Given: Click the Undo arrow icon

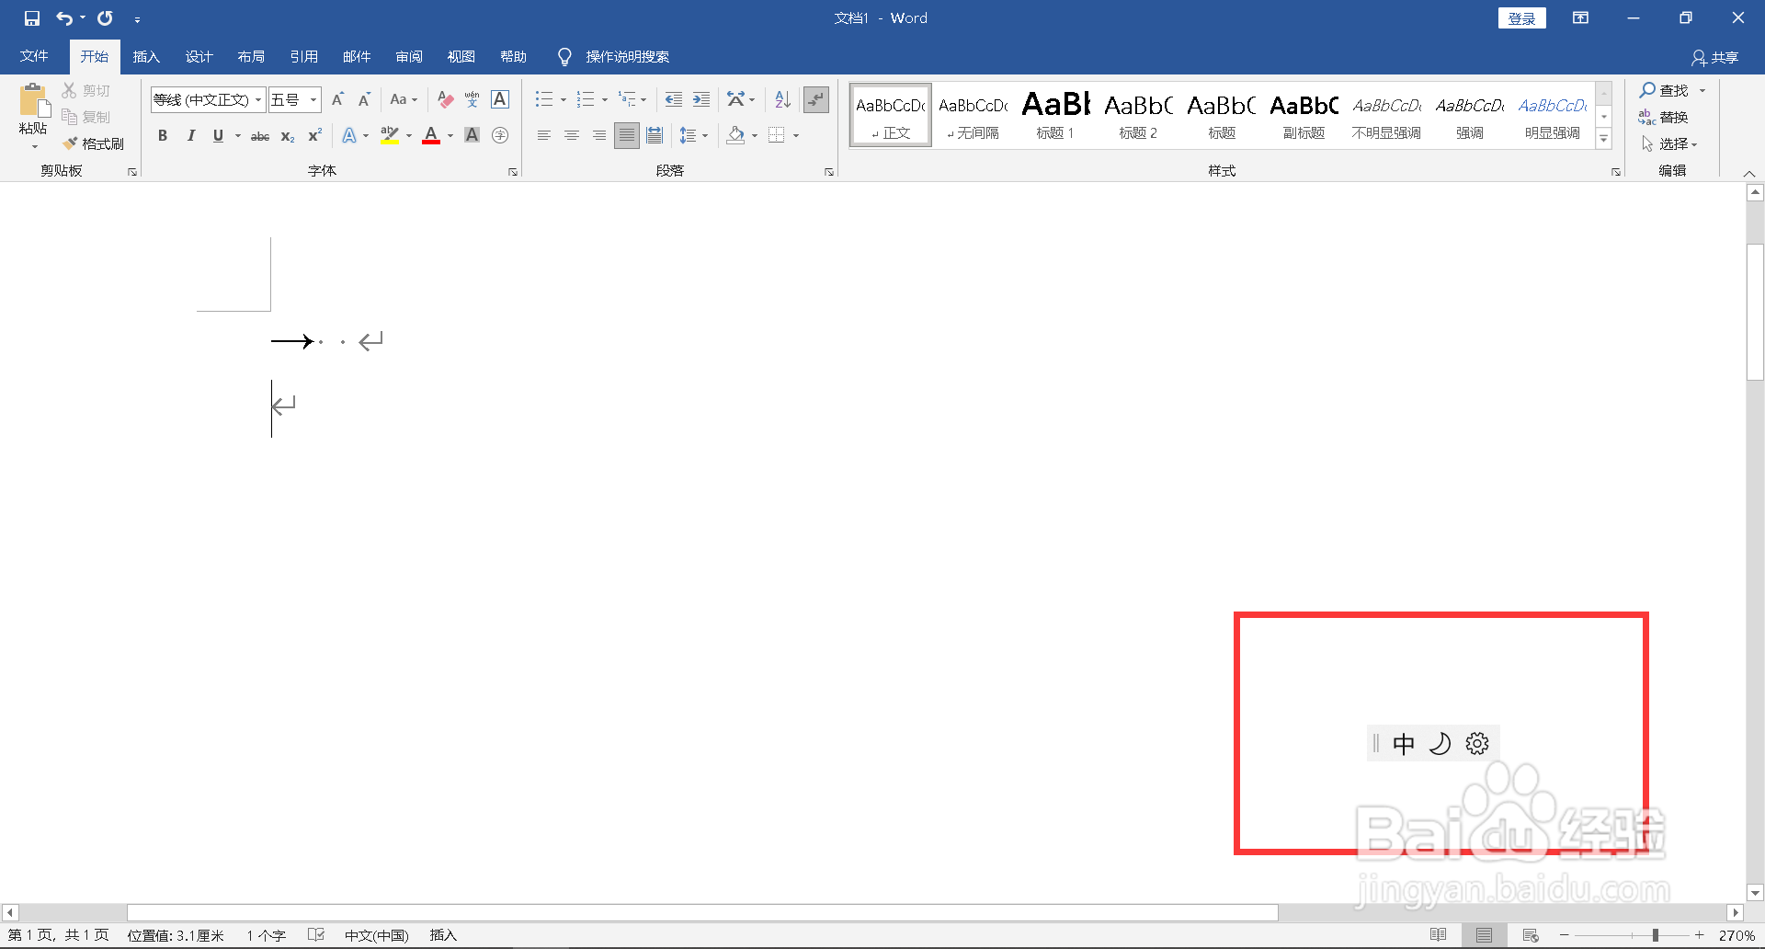Looking at the screenshot, I should tap(63, 17).
